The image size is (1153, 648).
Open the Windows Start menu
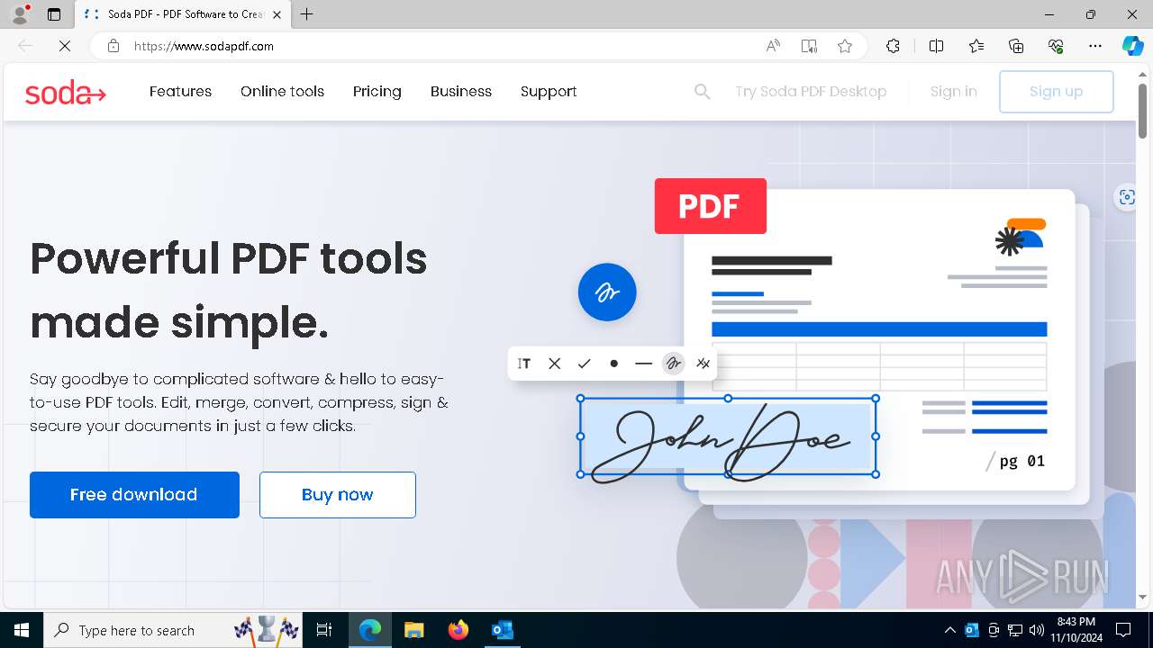(x=22, y=630)
